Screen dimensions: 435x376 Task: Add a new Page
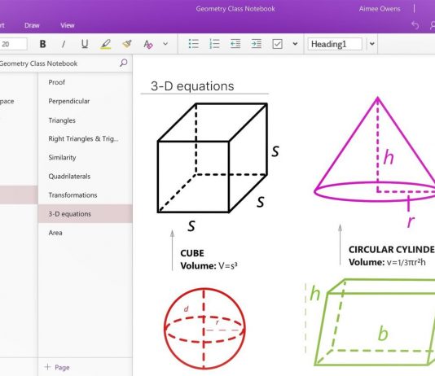click(57, 367)
